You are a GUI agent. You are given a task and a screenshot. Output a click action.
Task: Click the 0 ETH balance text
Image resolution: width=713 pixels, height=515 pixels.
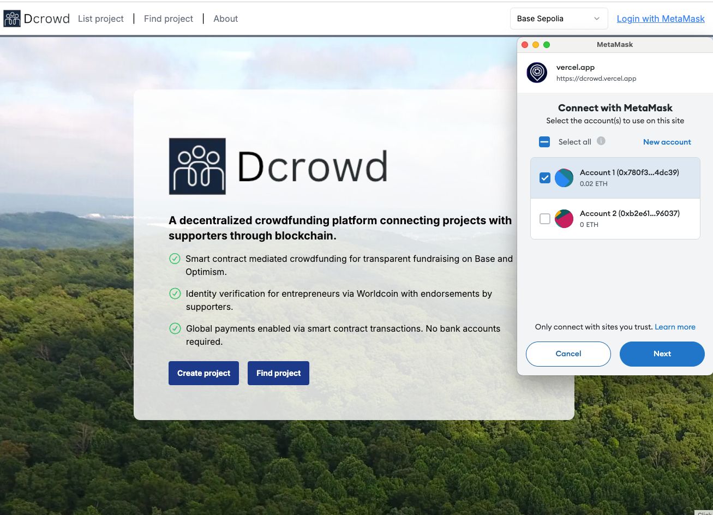(589, 225)
